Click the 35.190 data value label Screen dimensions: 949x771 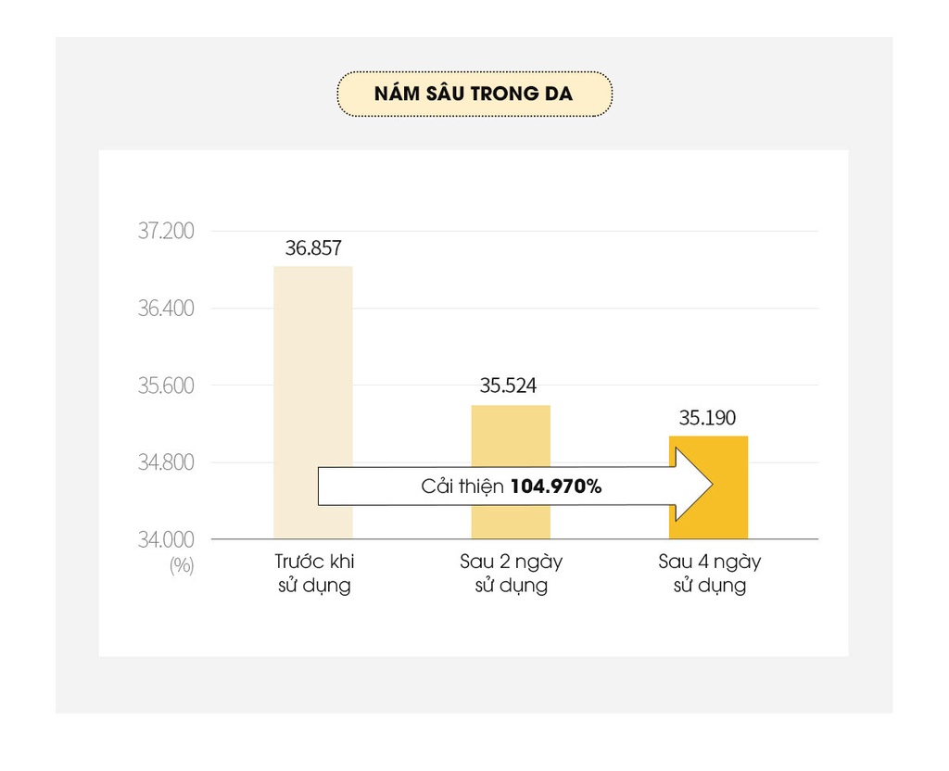(x=707, y=417)
